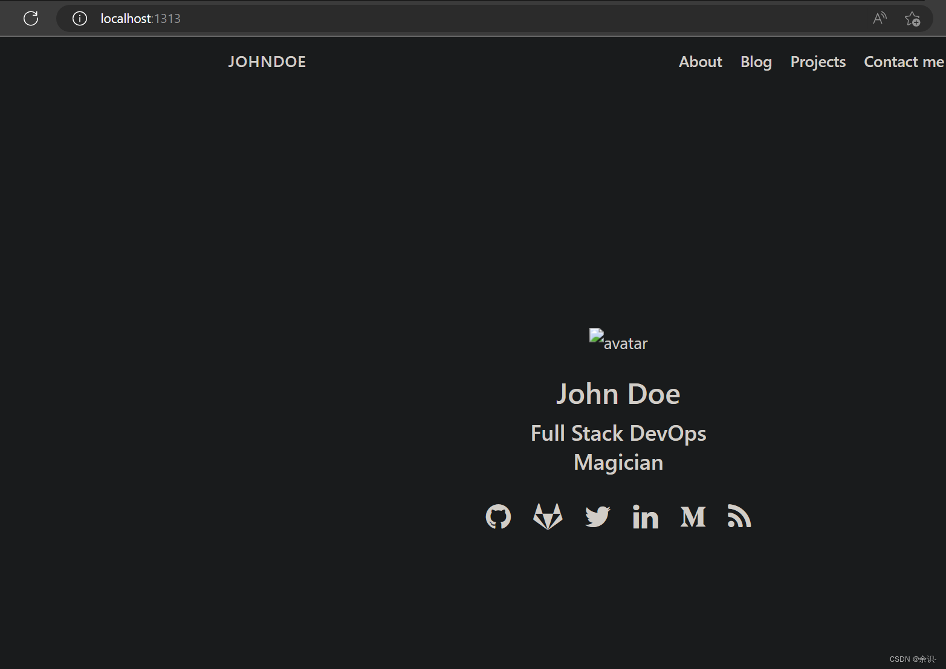The image size is (946, 669).
Task: Open the Blog menu item
Action: pos(756,62)
